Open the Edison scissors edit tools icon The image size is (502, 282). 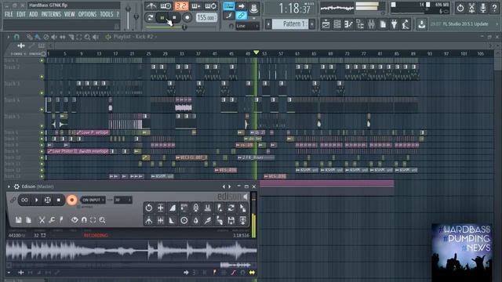[x=42, y=220]
